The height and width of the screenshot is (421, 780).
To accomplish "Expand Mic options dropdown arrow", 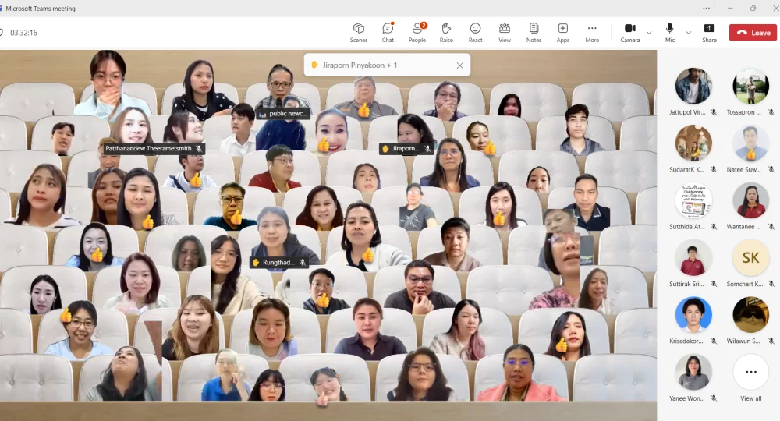I will pos(689,33).
